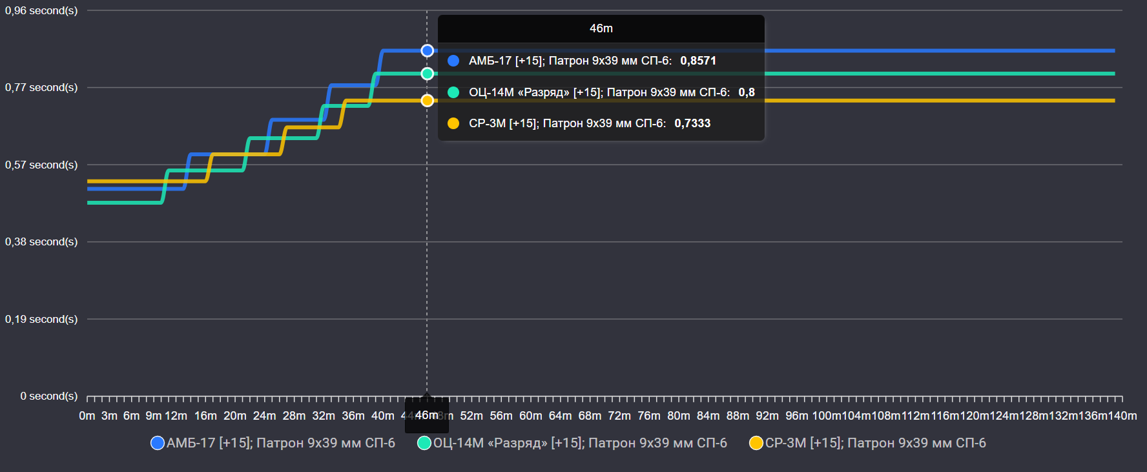
Task: Select the СР-3М tooltip row value 0,7333
Action: point(692,123)
